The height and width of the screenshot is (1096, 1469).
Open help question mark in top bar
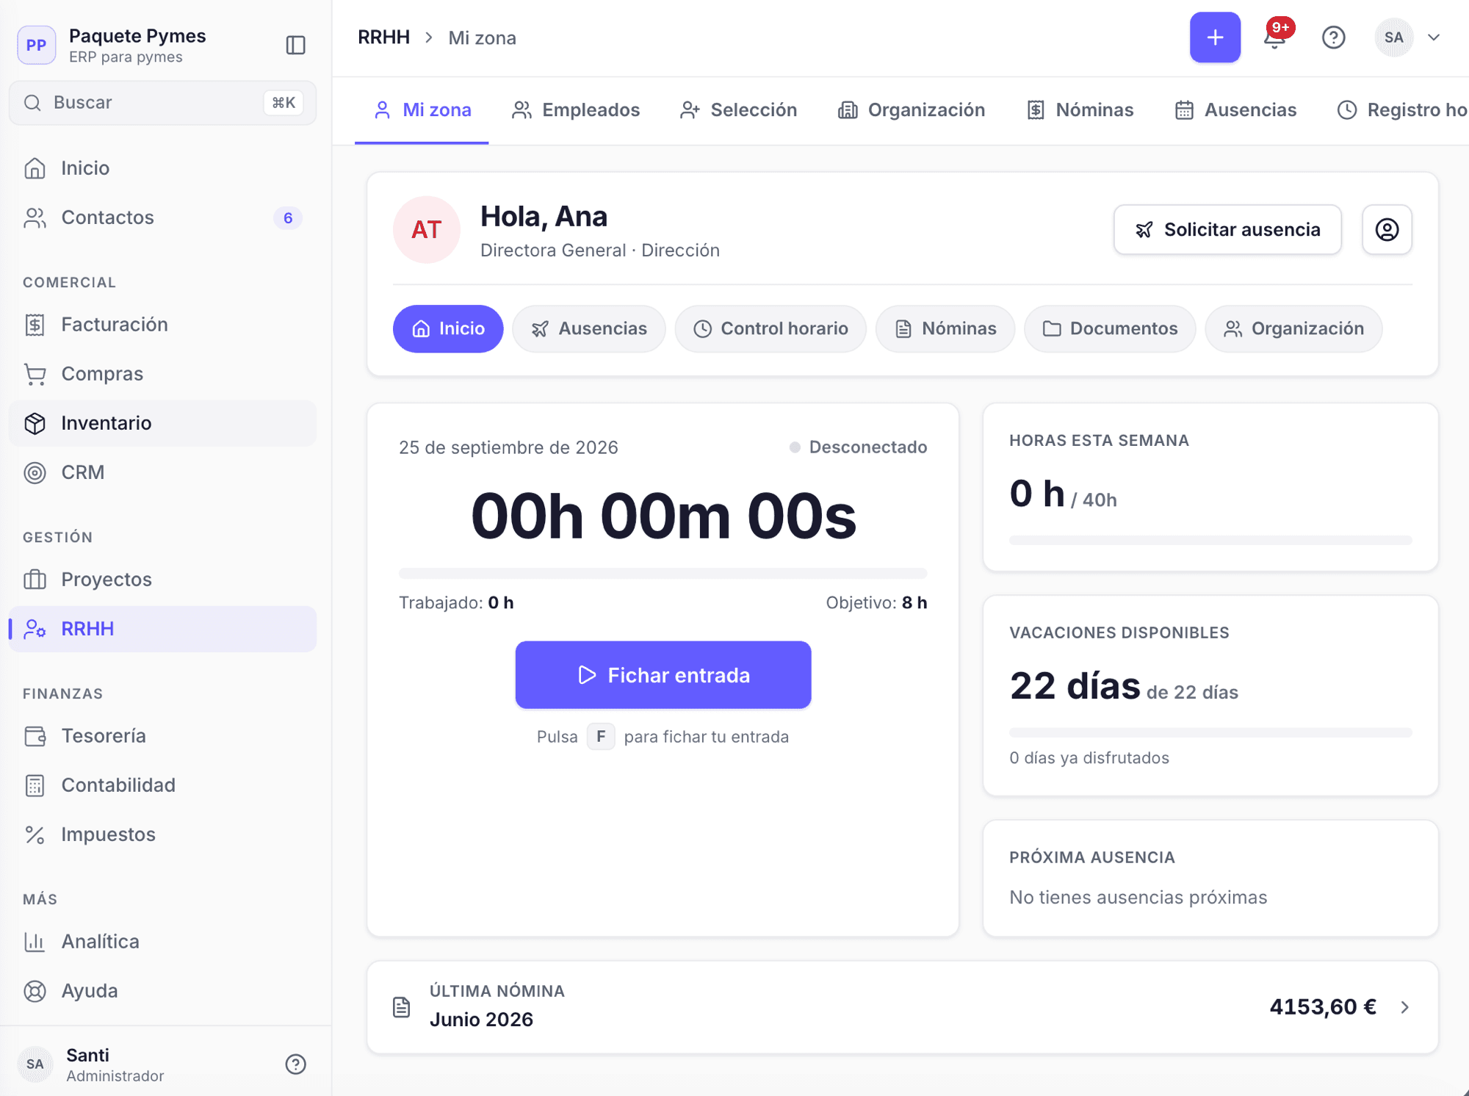pyautogui.click(x=1333, y=37)
